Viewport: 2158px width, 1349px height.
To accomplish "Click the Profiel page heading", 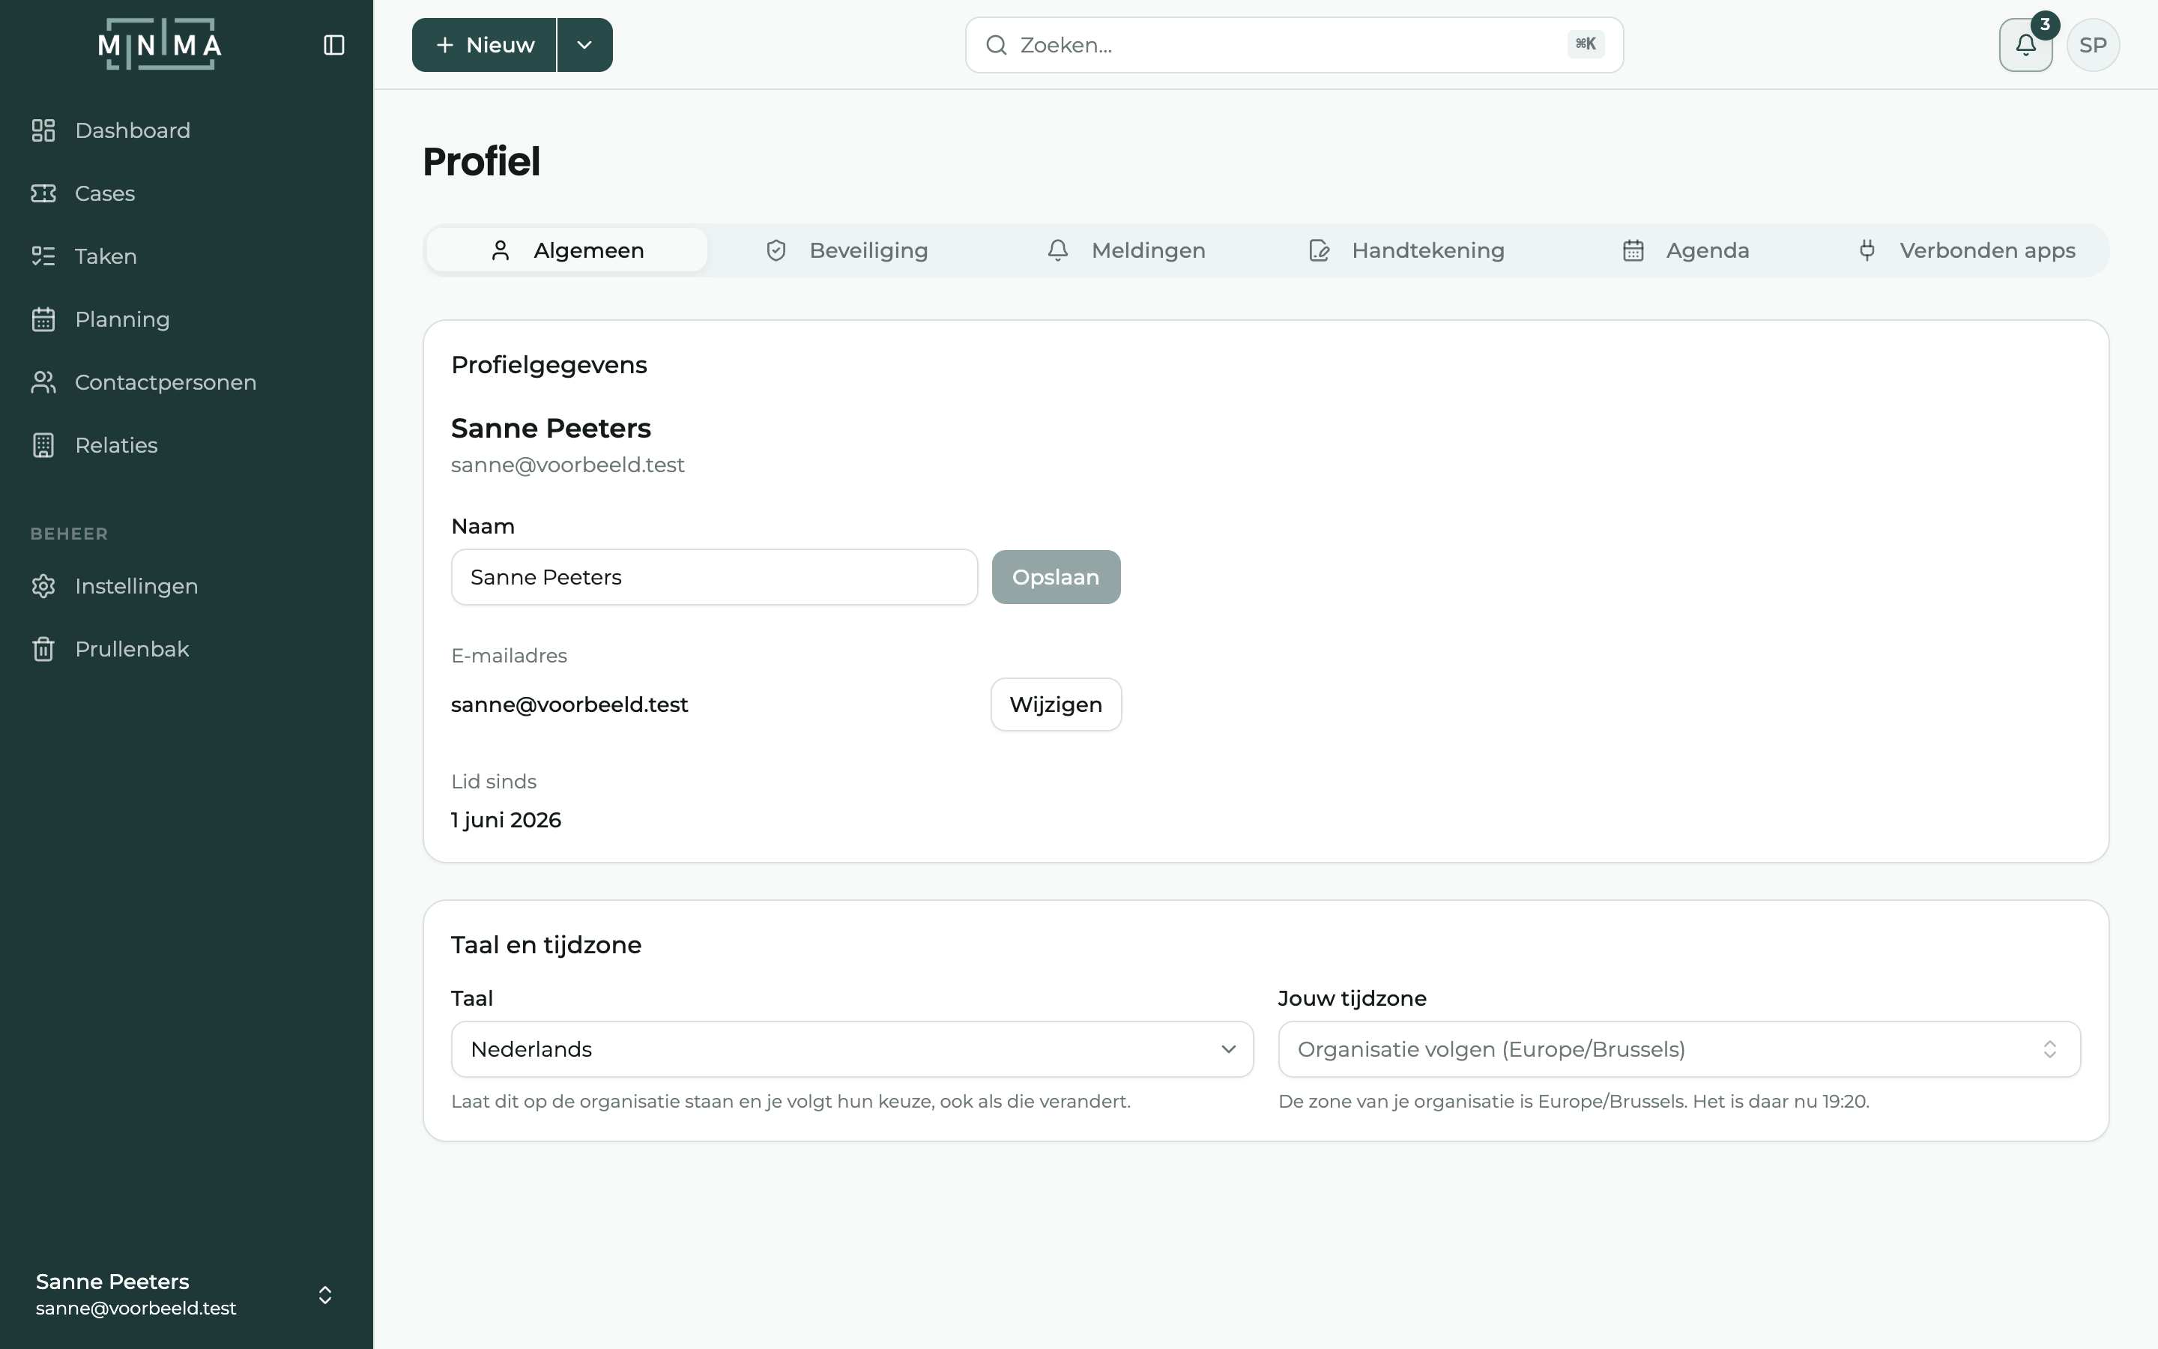I will pos(482,161).
